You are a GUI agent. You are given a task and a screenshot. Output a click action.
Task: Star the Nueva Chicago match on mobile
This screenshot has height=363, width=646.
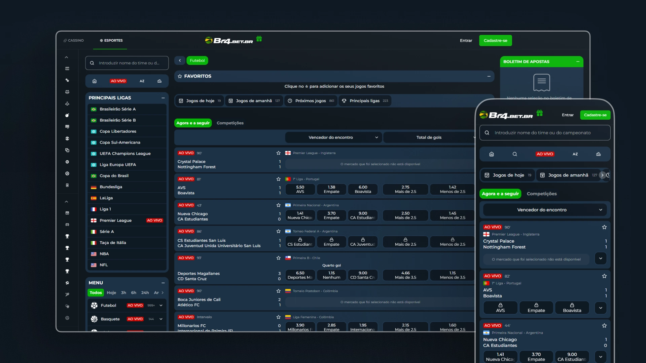[x=604, y=326]
